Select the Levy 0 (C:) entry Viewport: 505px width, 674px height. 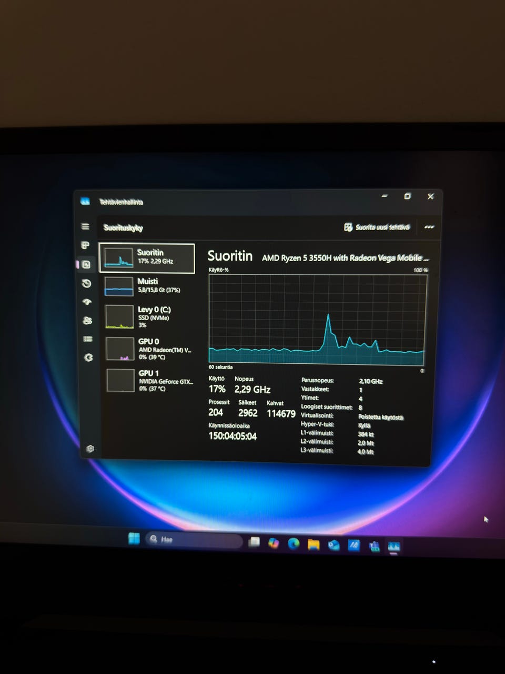tap(147, 317)
